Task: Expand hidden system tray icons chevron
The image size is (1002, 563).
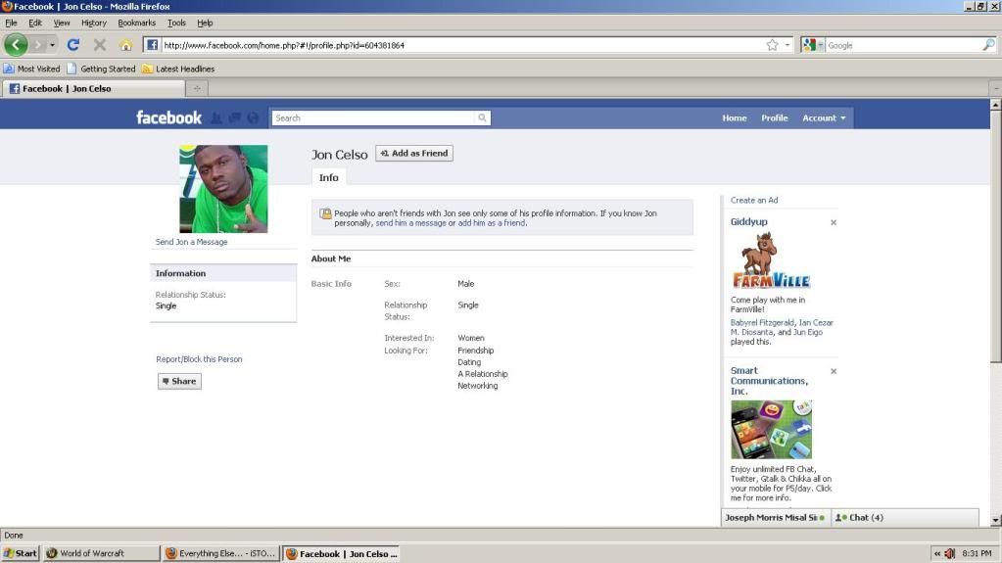Action: point(936,553)
